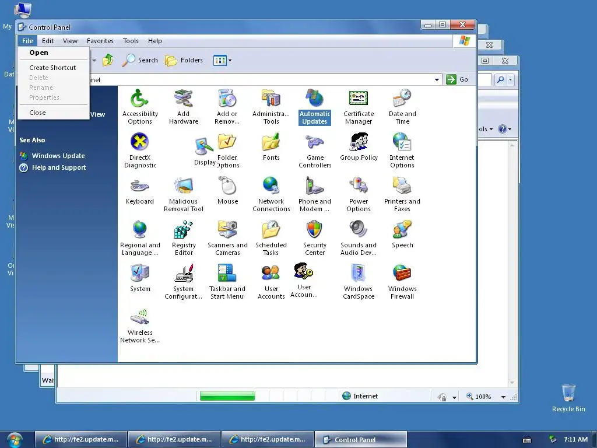Open the Mouse icon
Viewport: 597px width, 448px height.
pos(228,191)
